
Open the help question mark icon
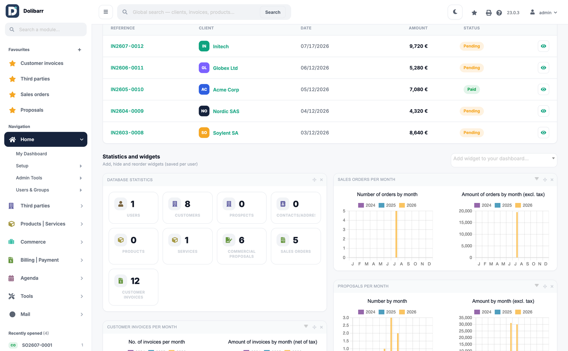pyautogui.click(x=499, y=13)
